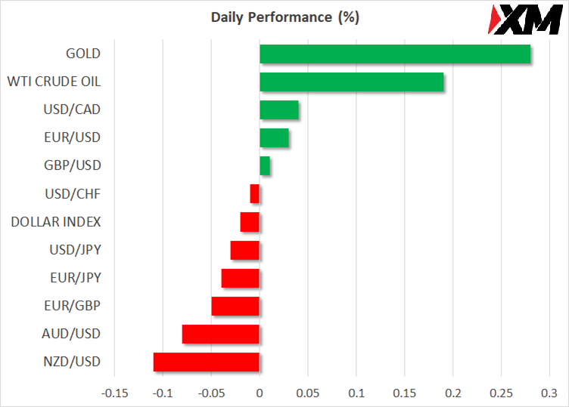The width and height of the screenshot is (569, 407).
Task: Click the USD/CHF red bar
Action: 255,194
